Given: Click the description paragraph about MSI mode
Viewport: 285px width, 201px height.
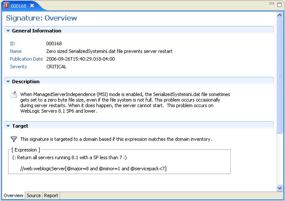Looking at the screenshot, I should [x=125, y=102].
